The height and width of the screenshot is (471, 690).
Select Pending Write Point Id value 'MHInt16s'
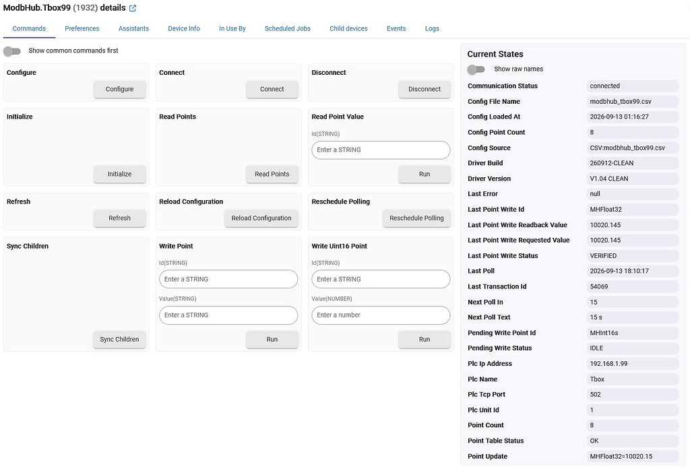[x=632, y=333]
